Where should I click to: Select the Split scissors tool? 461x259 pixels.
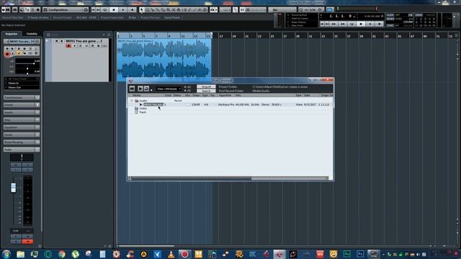152,9
